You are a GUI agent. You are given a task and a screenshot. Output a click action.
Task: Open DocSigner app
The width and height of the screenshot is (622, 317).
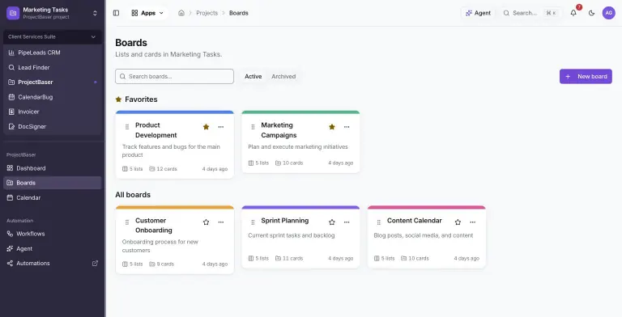tap(53, 127)
